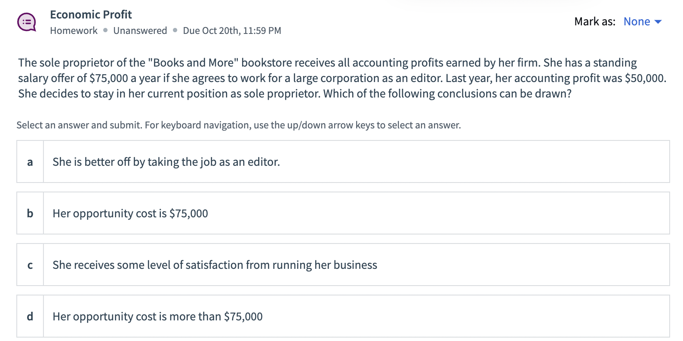Click the question paragraph about the bookstore

pos(341,78)
